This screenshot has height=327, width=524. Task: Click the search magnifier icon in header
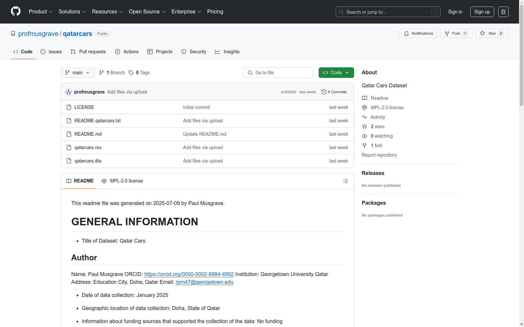341,12
